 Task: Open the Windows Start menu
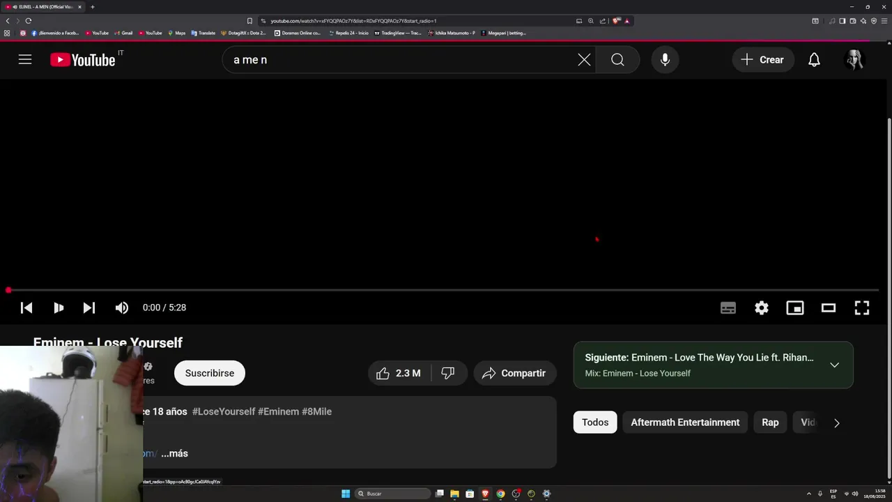(346, 494)
